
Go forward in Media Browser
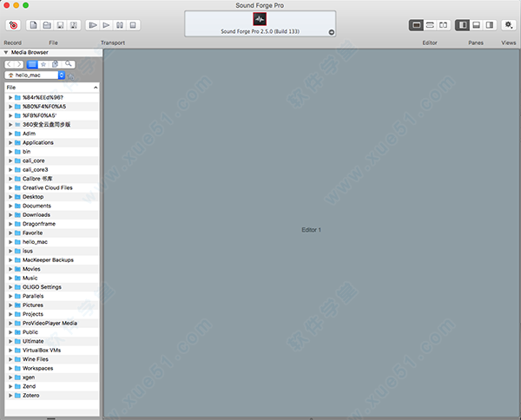point(19,64)
